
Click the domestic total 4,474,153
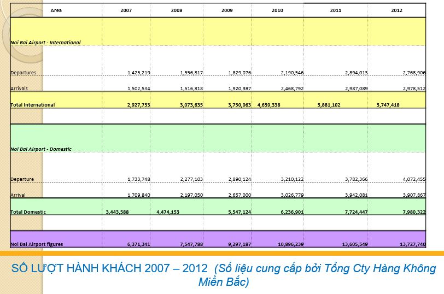tap(168, 212)
